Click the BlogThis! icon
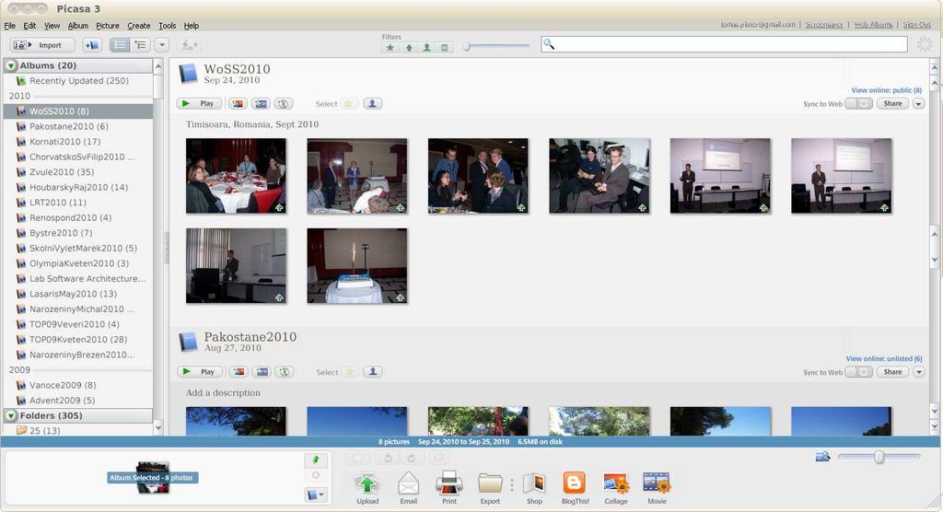The image size is (943, 512). tap(575, 483)
